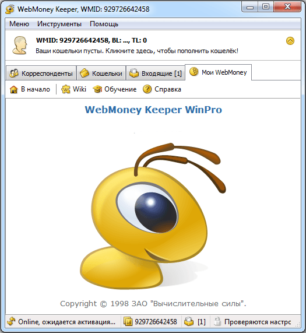
Task: Click the WebMoney ant mascot image
Action: pos(153,216)
